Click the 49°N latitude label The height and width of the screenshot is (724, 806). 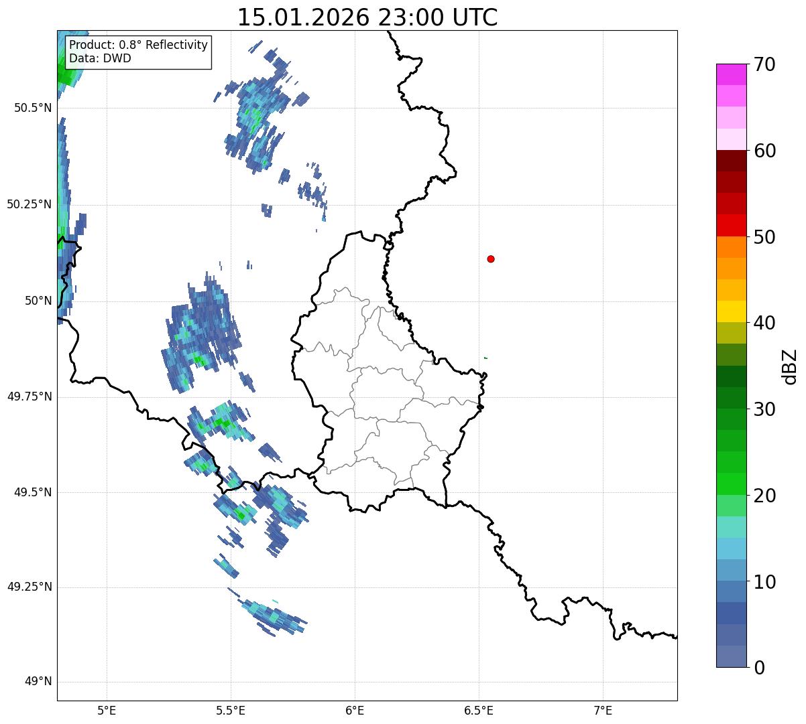[38, 682]
